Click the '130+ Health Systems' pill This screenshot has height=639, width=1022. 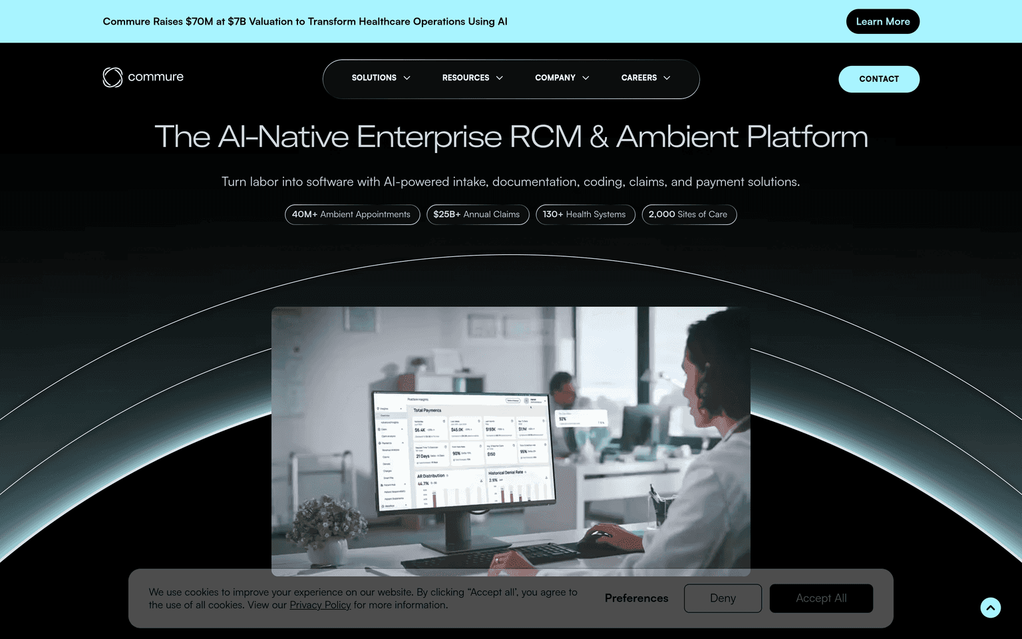[x=586, y=214]
